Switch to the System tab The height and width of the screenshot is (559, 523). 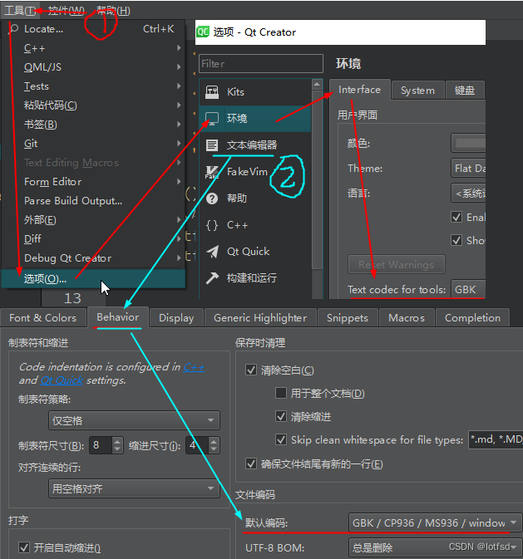click(417, 91)
